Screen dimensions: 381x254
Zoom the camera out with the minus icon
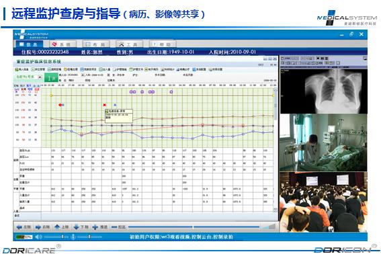pos(114,227)
